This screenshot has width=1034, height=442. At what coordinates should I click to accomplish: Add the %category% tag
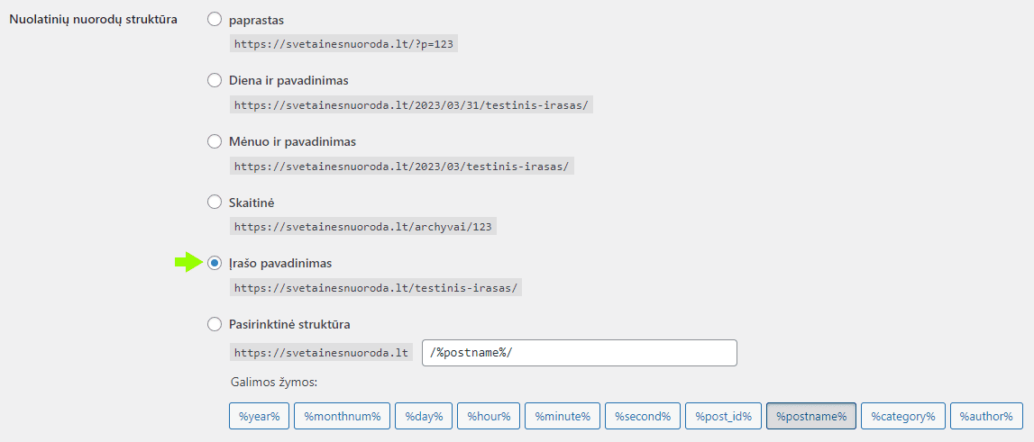pyautogui.click(x=902, y=416)
